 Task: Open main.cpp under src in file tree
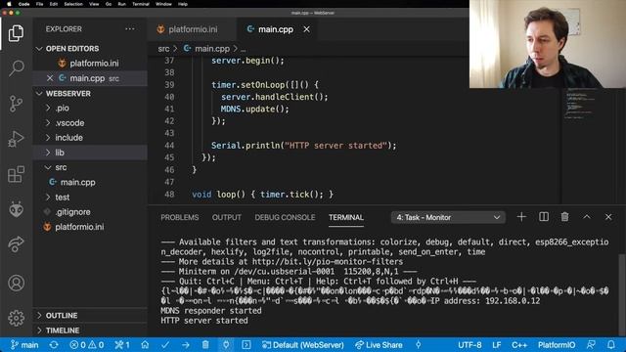tap(90, 183)
